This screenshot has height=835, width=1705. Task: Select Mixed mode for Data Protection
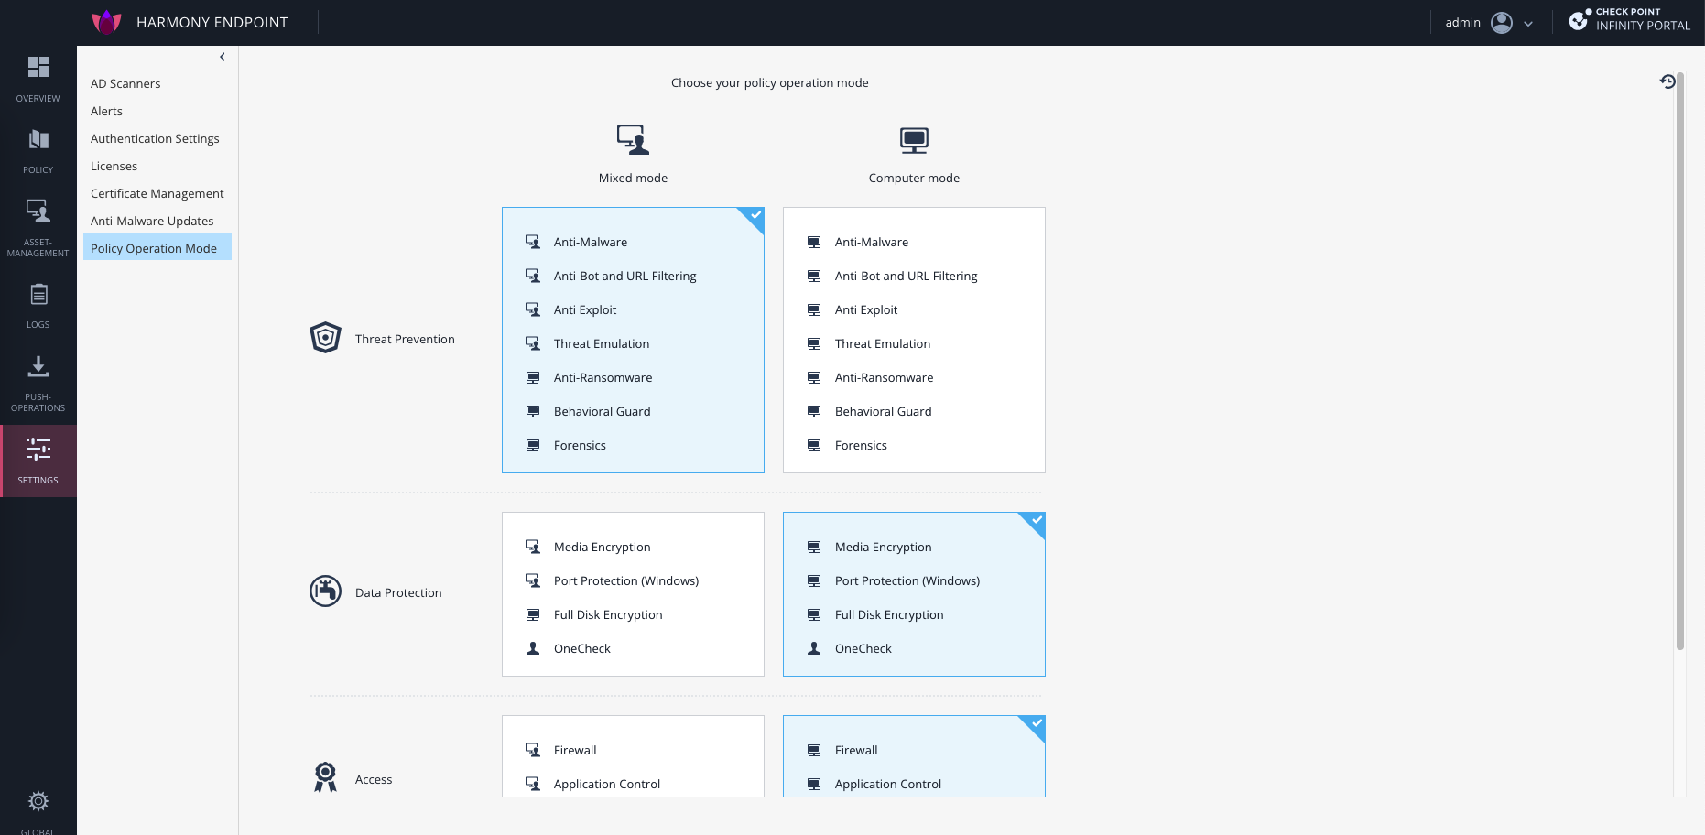(x=633, y=594)
